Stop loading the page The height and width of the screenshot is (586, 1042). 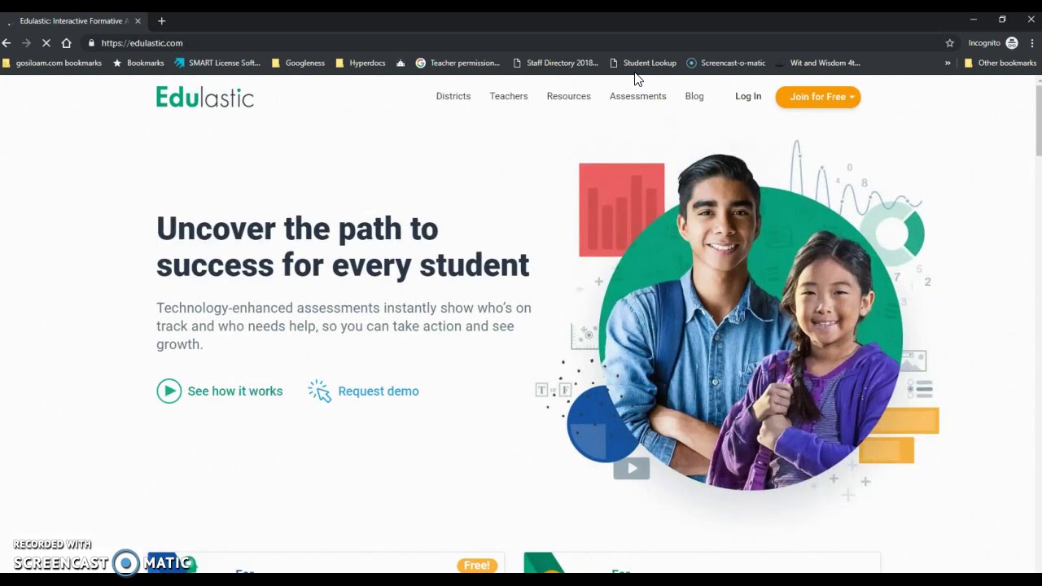click(46, 43)
